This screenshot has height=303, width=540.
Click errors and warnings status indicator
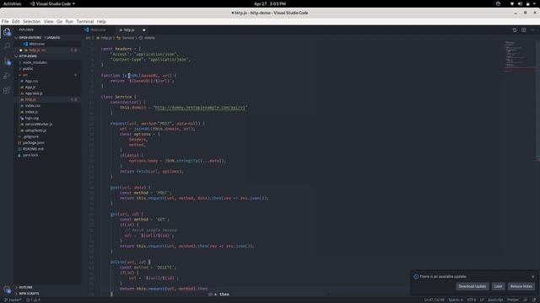click(34, 300)
